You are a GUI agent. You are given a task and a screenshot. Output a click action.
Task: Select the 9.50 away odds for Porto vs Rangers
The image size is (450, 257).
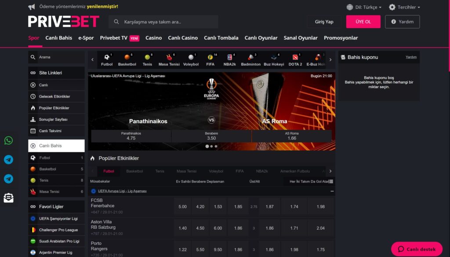coord(218,250)
